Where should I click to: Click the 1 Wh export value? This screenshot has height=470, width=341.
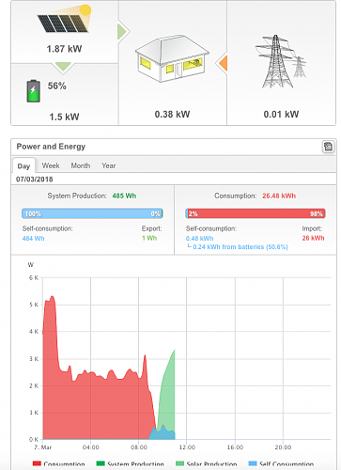coord(149,238)
